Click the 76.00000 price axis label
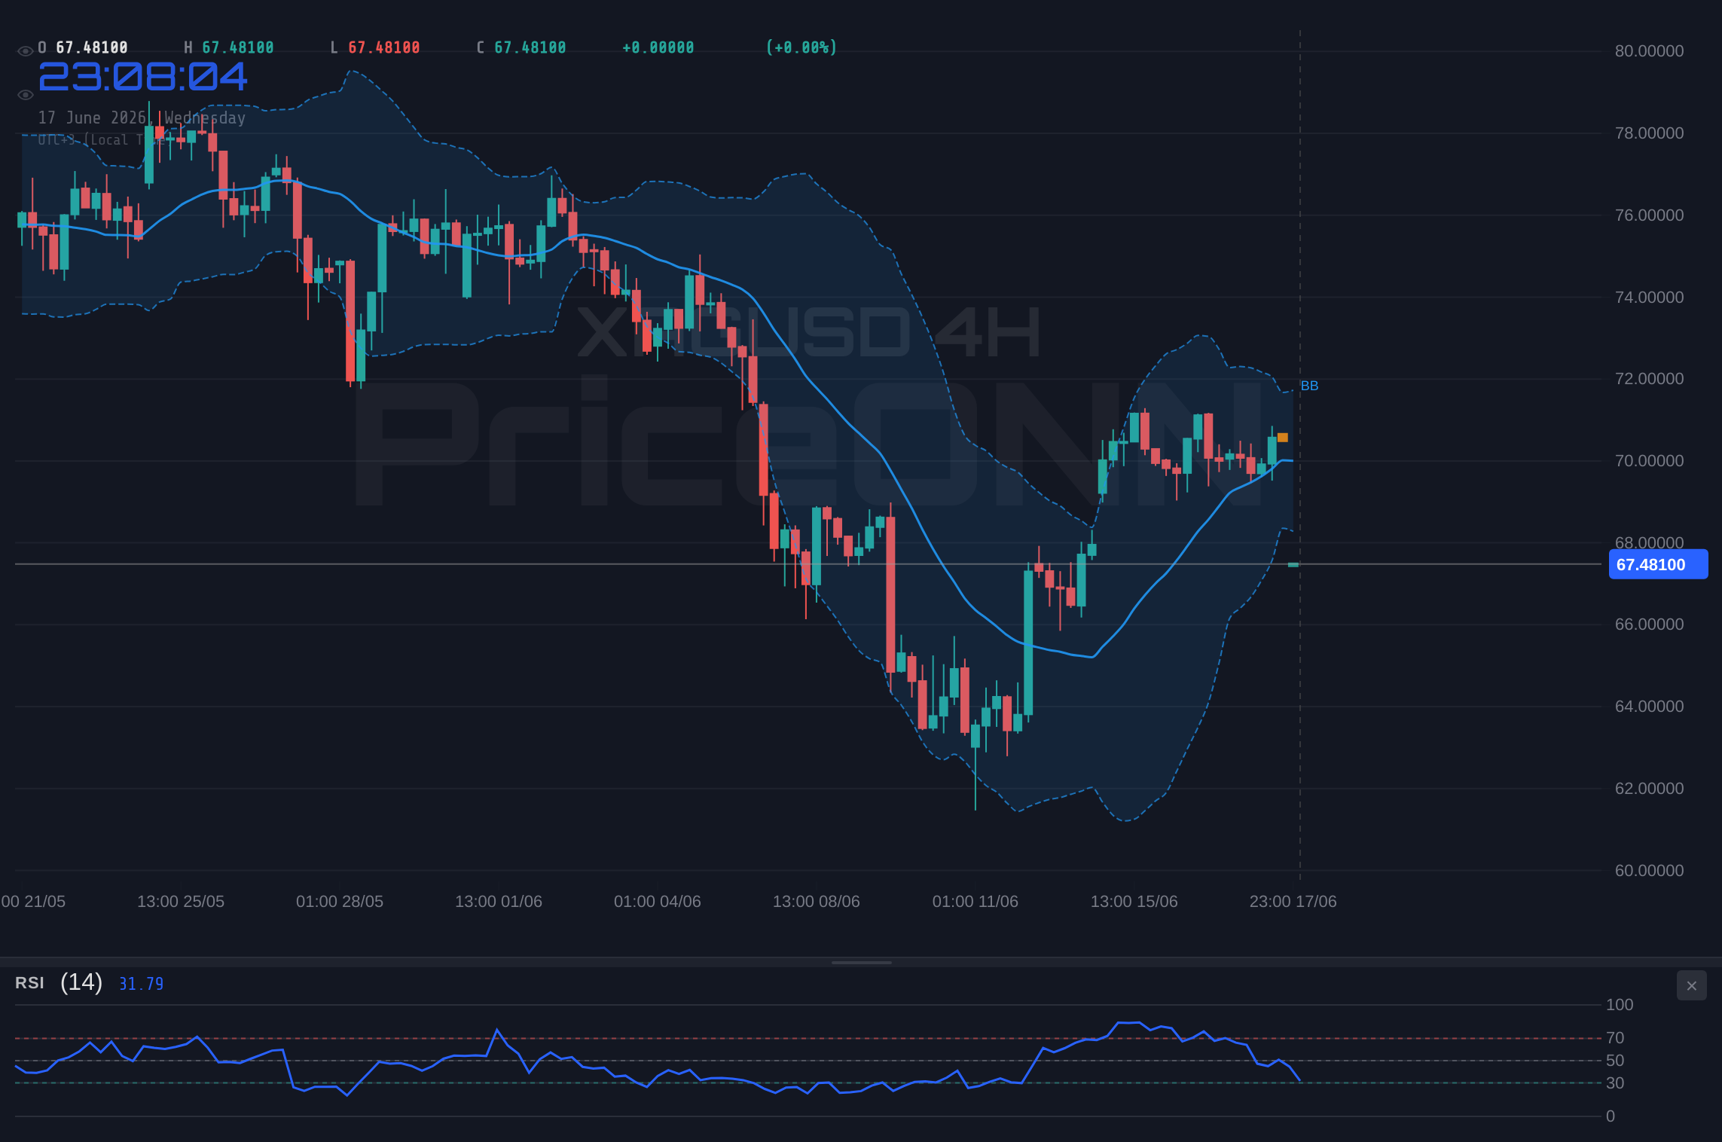The height and width of the screenshot is (1142, 1722). click(1649, 215)
